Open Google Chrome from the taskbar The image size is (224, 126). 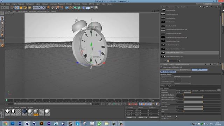[6, 124]
